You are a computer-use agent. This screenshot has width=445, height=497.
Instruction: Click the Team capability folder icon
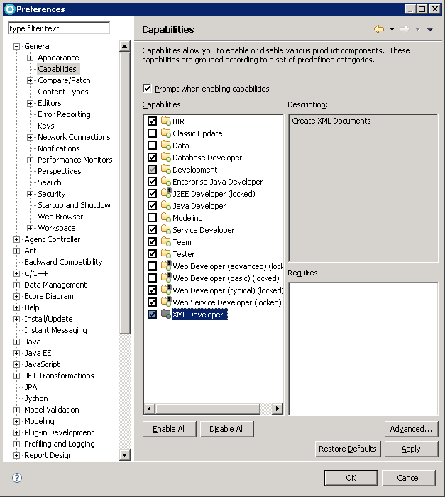click(165, 242)
